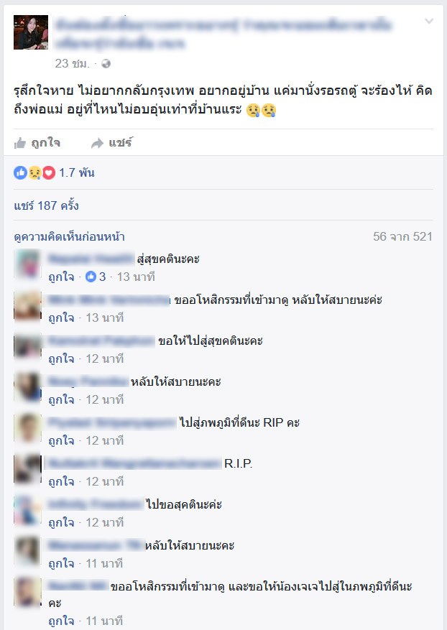Open the reactions count 1.7 พัน

[x=76, y=173]
